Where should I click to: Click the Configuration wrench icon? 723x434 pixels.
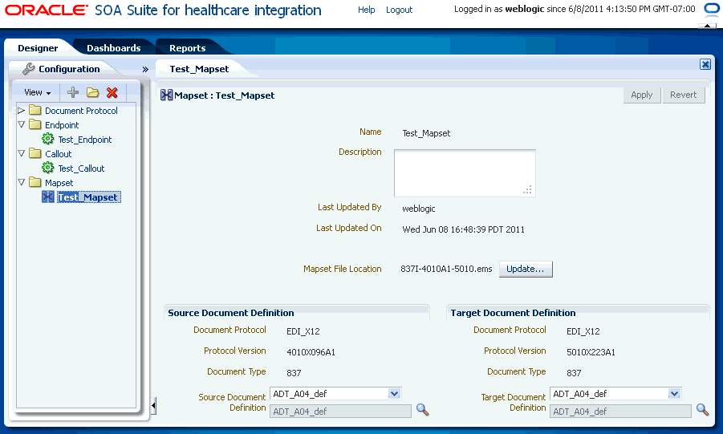(x=29, y=69)
